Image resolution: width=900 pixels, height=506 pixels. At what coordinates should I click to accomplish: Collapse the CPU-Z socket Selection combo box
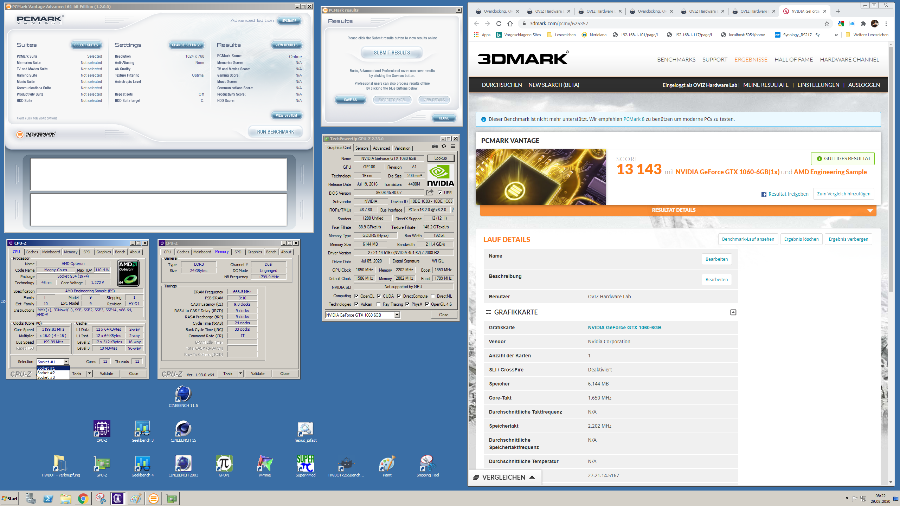point(66,362)
